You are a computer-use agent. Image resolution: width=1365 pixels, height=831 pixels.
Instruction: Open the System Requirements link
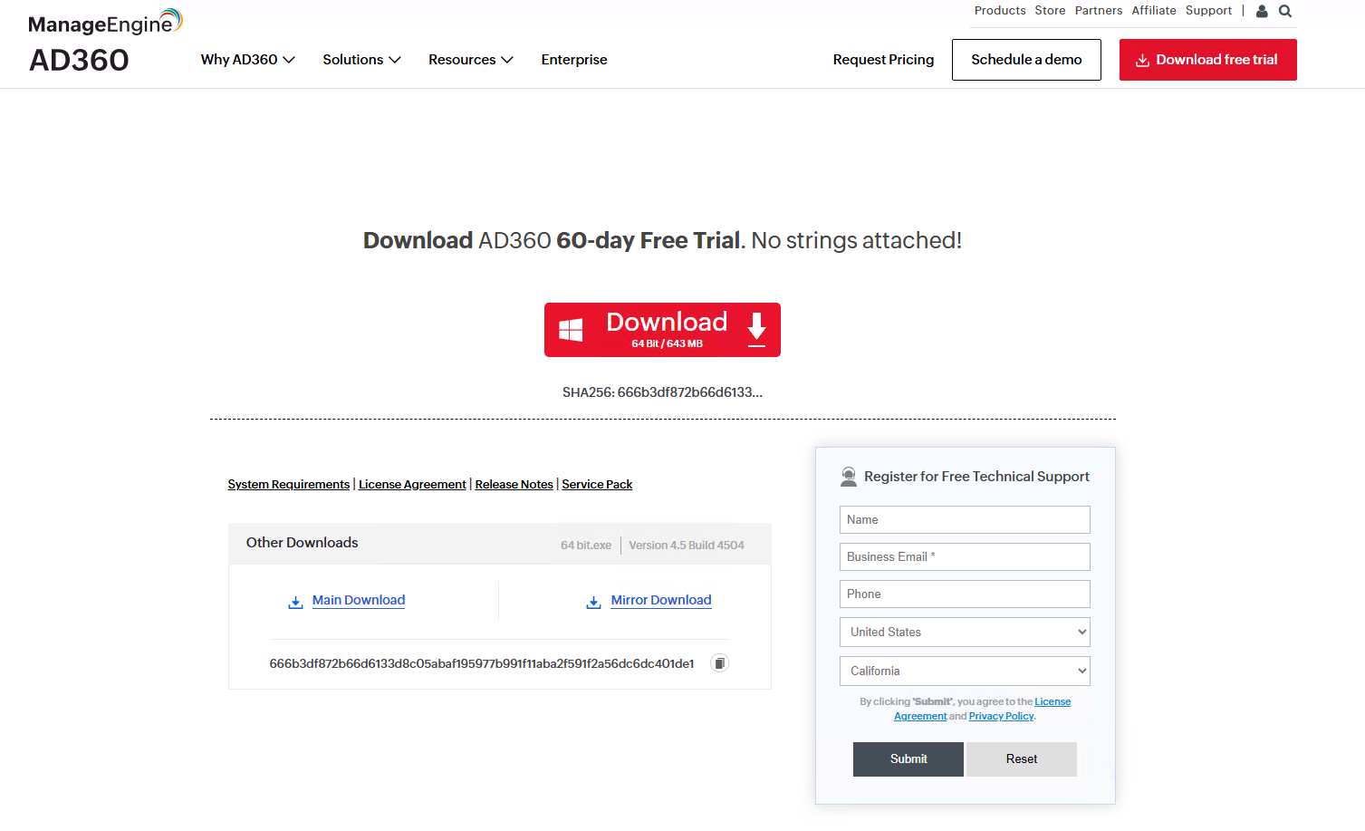[289, 485]
